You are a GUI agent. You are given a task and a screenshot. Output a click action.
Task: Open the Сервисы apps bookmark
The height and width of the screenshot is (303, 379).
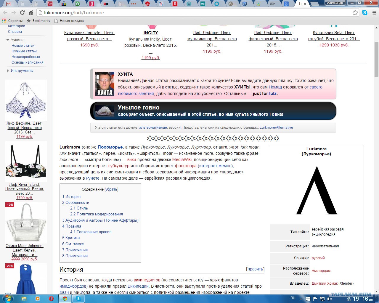(x=12, y=21)
